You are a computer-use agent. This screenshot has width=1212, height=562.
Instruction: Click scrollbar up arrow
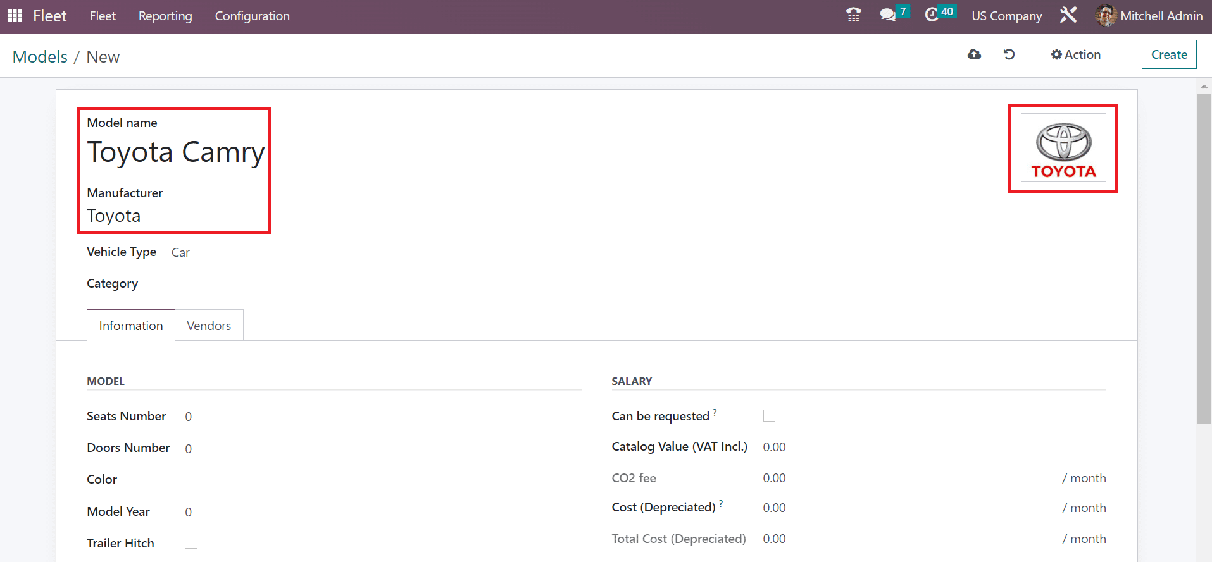[x=1204, y=86]
